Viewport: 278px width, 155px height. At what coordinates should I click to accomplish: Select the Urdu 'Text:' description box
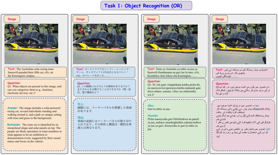[243, 73]
